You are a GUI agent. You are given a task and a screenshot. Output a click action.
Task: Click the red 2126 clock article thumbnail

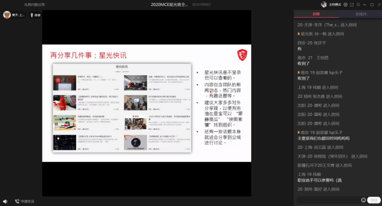(x=65, y=83)
